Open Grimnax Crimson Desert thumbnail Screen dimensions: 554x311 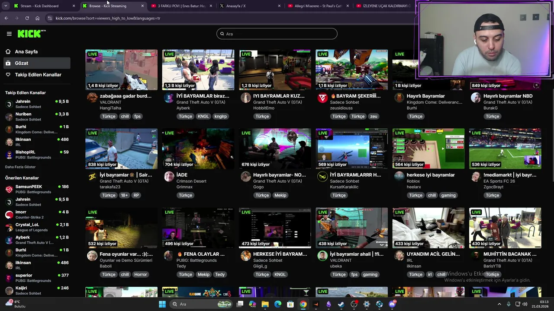pos(198,149)
